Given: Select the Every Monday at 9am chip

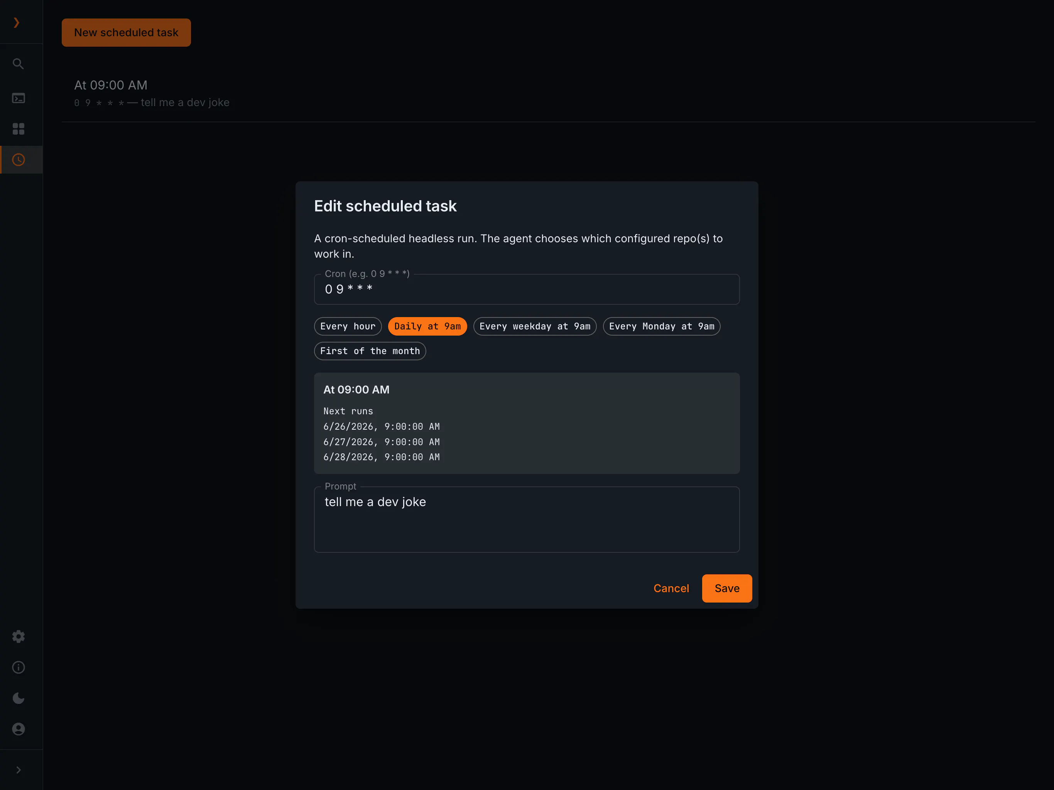Looking at the screenshot, I should pos(661,326).
